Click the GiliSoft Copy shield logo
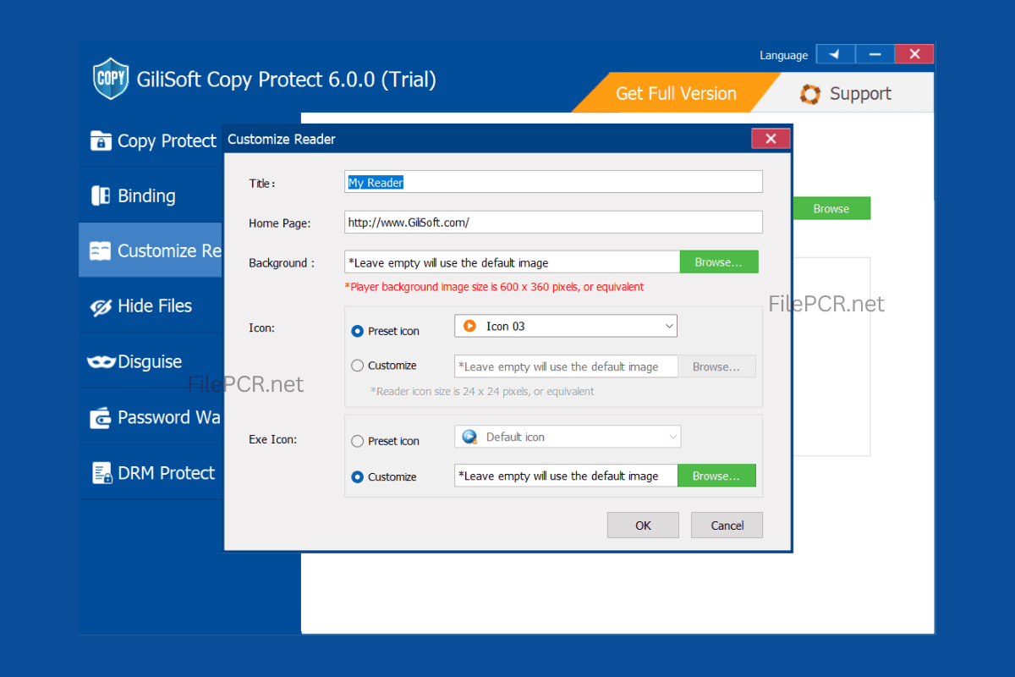1015x677 pixels. point(111,79)
